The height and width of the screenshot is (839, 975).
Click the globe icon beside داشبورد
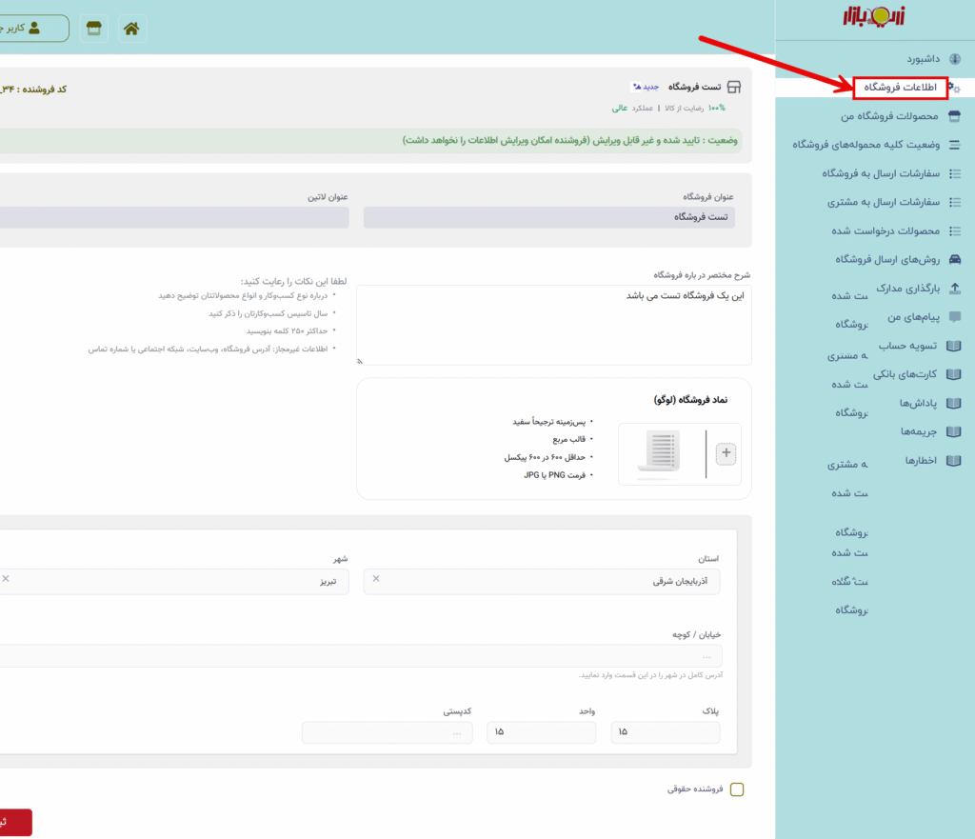pyautogui.click(x=955, y=59)
